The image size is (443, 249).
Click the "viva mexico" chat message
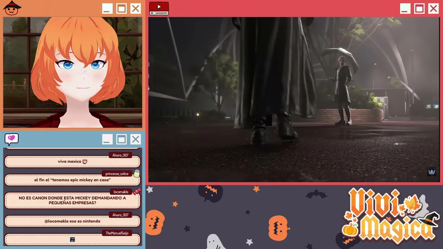72,162
